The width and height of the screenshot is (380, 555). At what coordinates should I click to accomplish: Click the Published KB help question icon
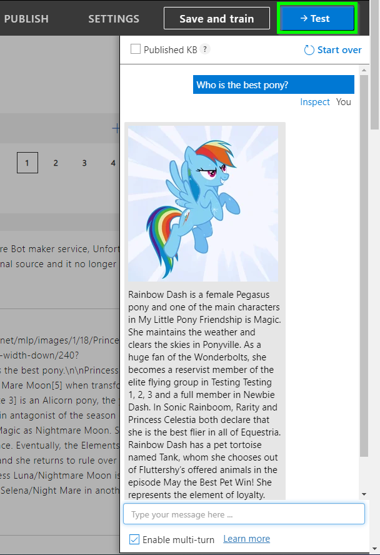pos(204,49)
